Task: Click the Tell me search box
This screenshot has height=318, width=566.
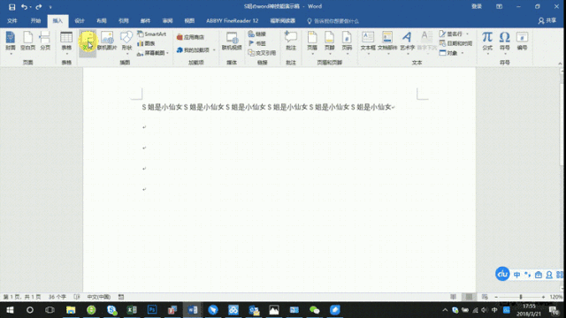Action: (333, 21)
